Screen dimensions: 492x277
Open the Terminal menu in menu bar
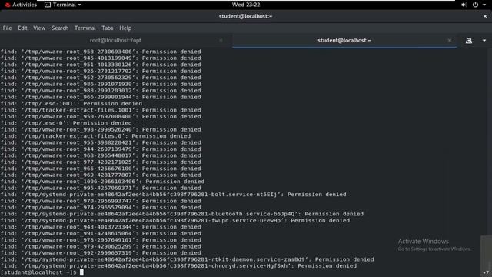pyautogui.click(x=85, y=28)
